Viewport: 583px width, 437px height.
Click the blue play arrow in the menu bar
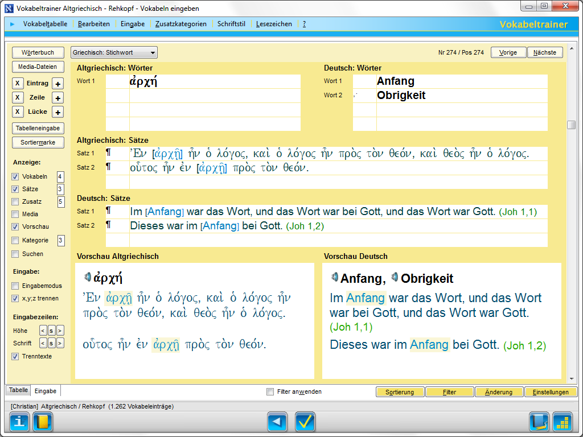pos(13,24)
